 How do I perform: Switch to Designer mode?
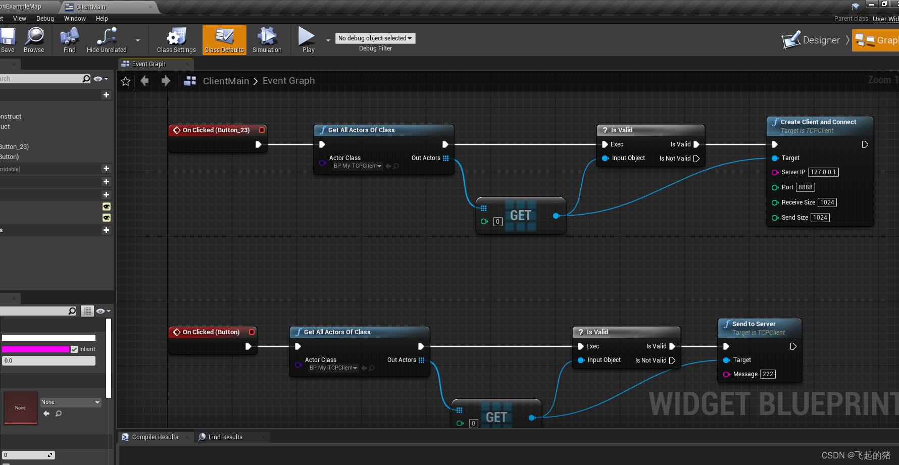tap(814, 40)
